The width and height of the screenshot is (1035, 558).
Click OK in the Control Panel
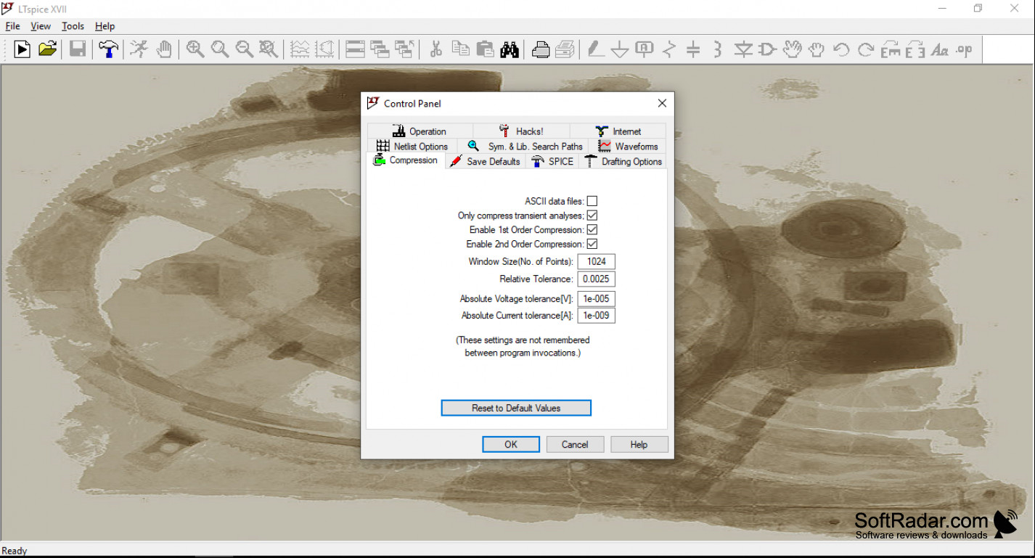(511, 444)
